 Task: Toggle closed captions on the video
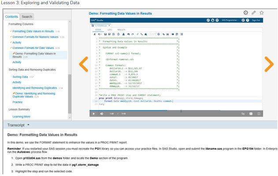pos(251,114)
